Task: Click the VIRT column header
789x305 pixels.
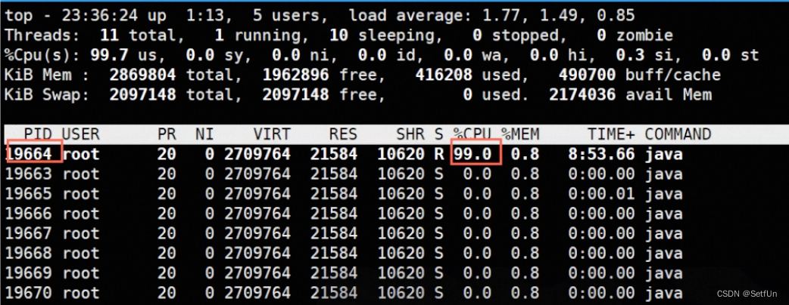Action: click(x=272, y=134)
